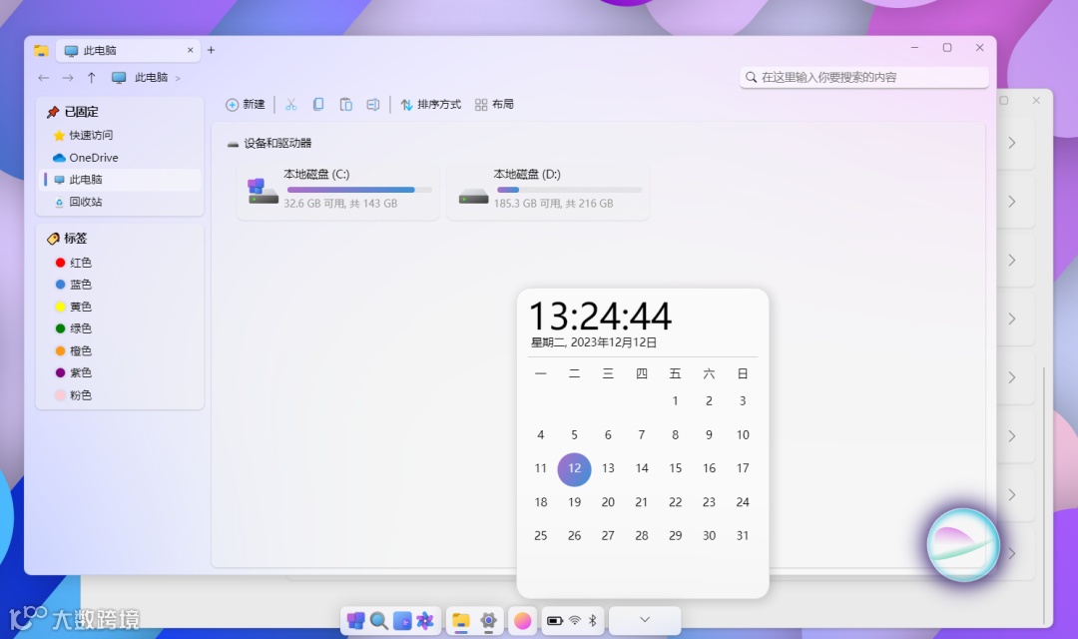Image resolution: width=1078 pixels, height=639 pixels.
Task: Select day 16 in the calendar
Action: [709, 469]
